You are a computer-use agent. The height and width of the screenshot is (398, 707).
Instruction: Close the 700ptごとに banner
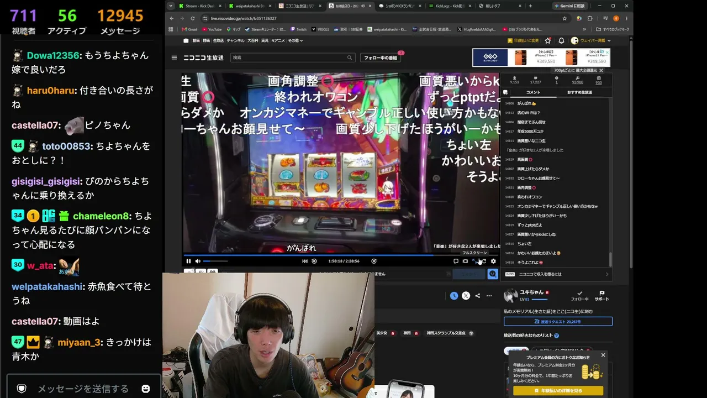pos(601,70)
